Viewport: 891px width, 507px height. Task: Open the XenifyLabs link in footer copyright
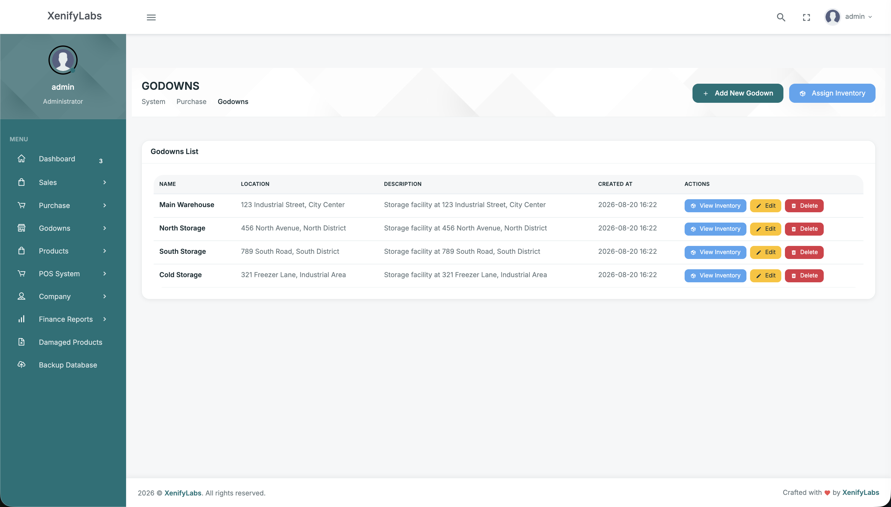(183, 493)
